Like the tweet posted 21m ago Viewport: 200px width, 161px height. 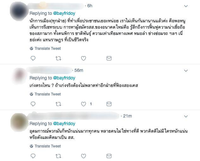tap(84, 155)
